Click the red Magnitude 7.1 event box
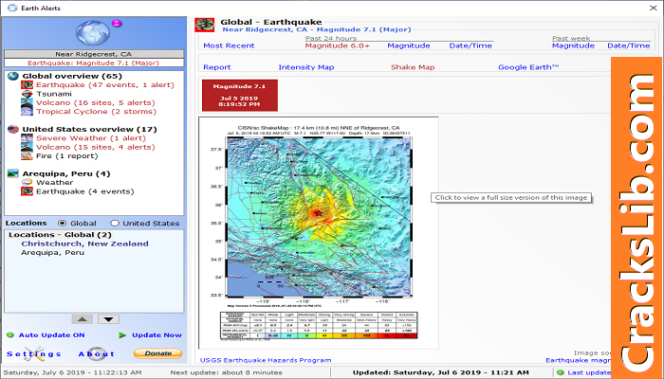Viewport: 664px width, 379px height. click(240, 95)
